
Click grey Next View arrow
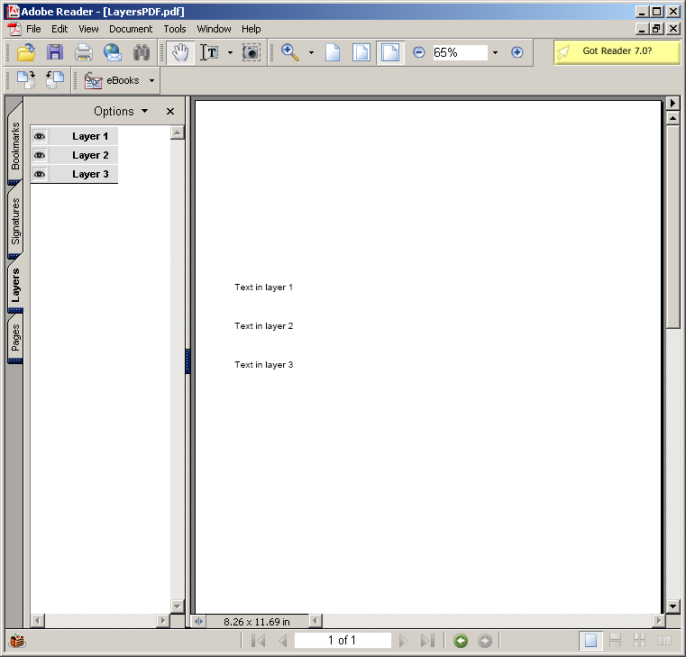coord(484,641)
